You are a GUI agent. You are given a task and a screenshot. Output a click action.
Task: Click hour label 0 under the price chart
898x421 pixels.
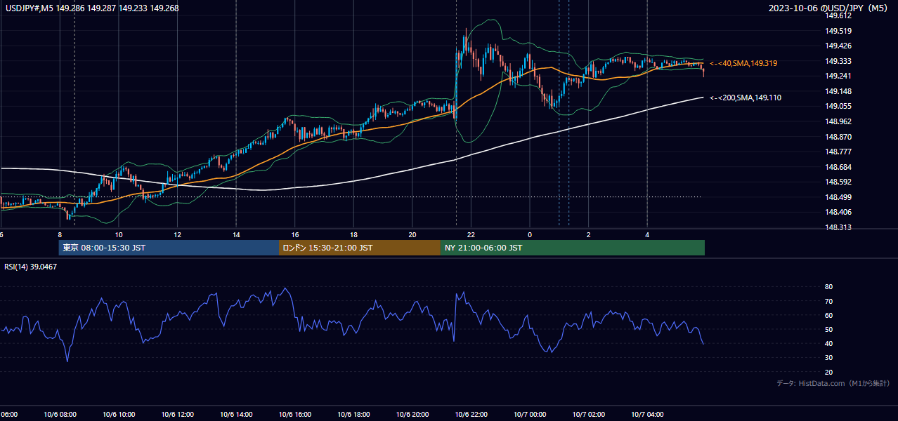(529, 235)
